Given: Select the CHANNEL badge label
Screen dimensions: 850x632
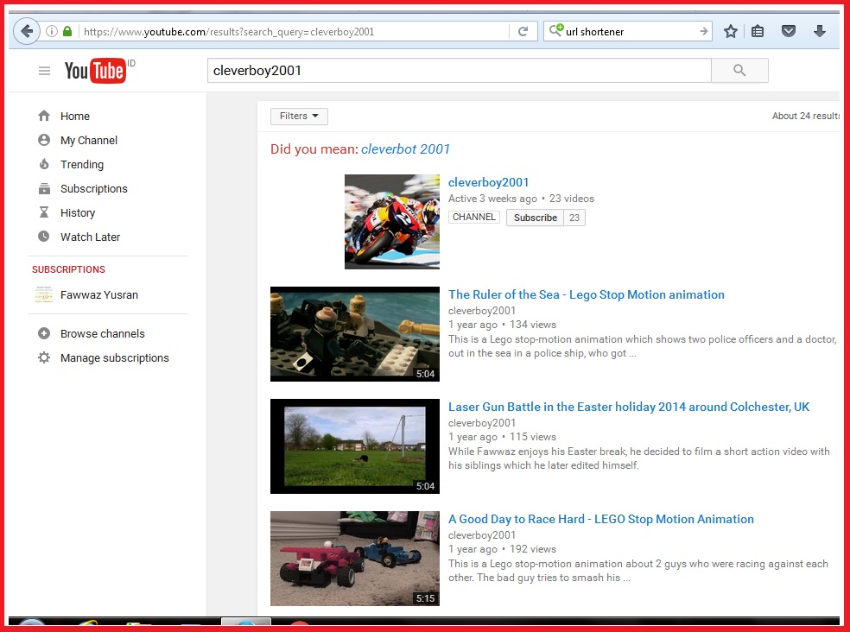Looking at the screenshot, I should [473, 217].
